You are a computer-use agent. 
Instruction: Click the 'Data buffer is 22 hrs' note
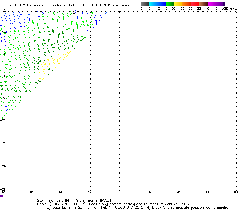(x=95, y=207)
